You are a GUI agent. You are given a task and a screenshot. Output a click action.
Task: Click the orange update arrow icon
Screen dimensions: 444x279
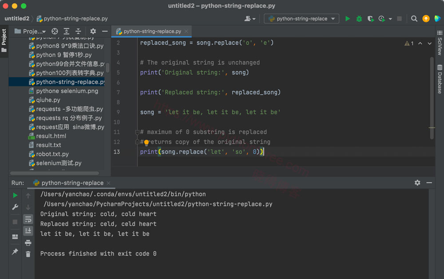(426, 19)
